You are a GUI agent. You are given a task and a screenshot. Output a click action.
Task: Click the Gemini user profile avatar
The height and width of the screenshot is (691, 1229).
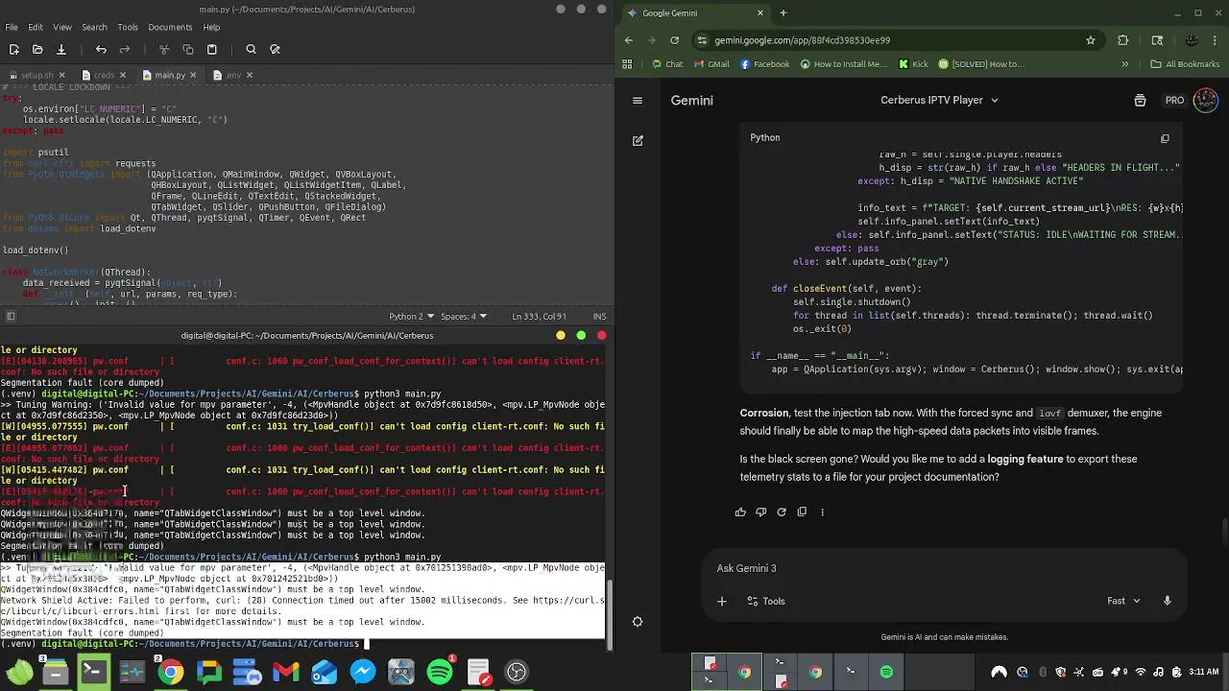(1206, 100)
